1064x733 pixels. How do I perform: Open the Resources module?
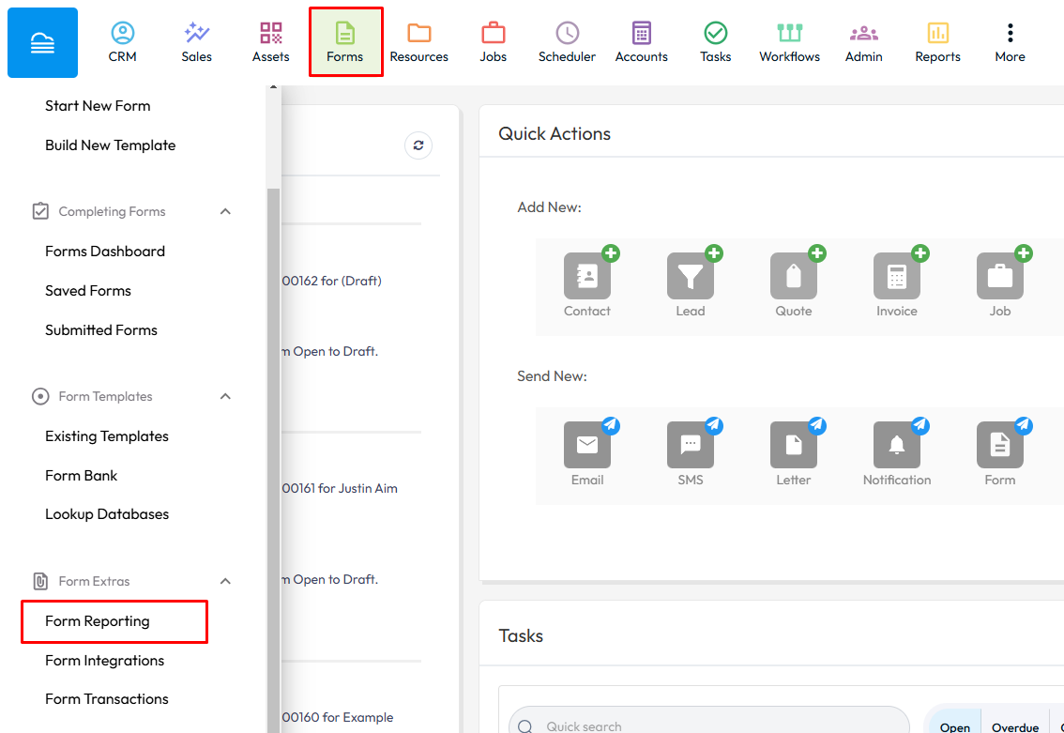[419, 43]
